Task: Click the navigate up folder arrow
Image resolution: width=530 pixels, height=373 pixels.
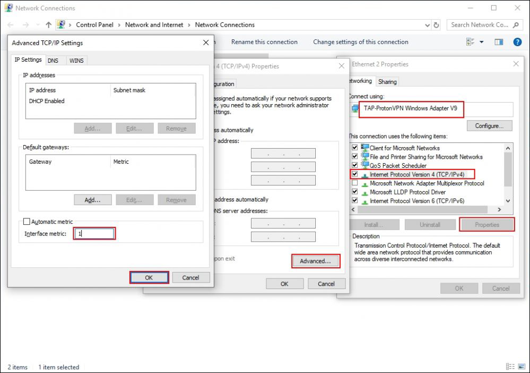Action: (48, 24)
